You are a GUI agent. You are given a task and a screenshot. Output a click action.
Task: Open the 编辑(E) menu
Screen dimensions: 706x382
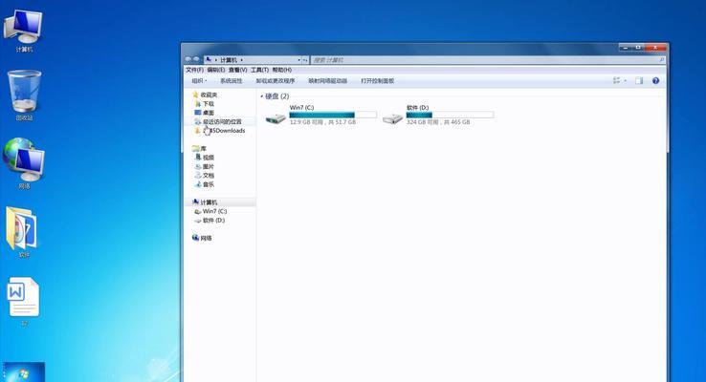(x=215, y=70)
